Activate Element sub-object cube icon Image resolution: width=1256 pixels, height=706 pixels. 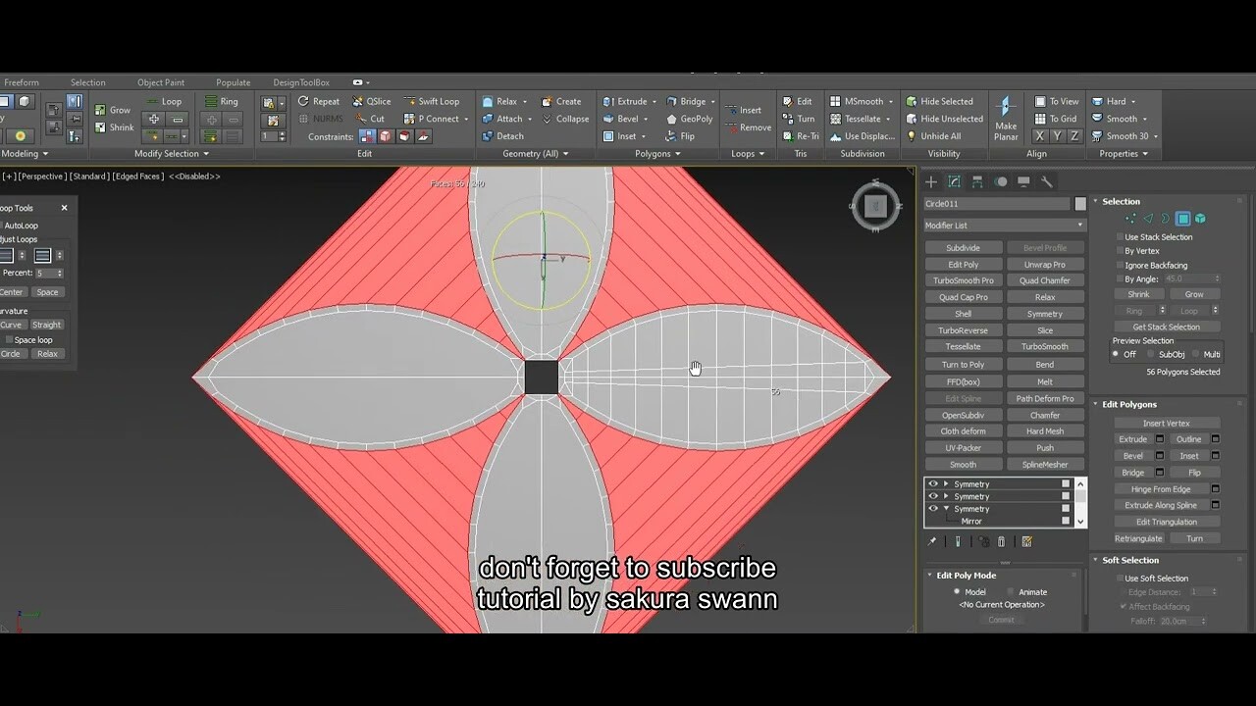pyautogui.click(x=1201, y=218)
